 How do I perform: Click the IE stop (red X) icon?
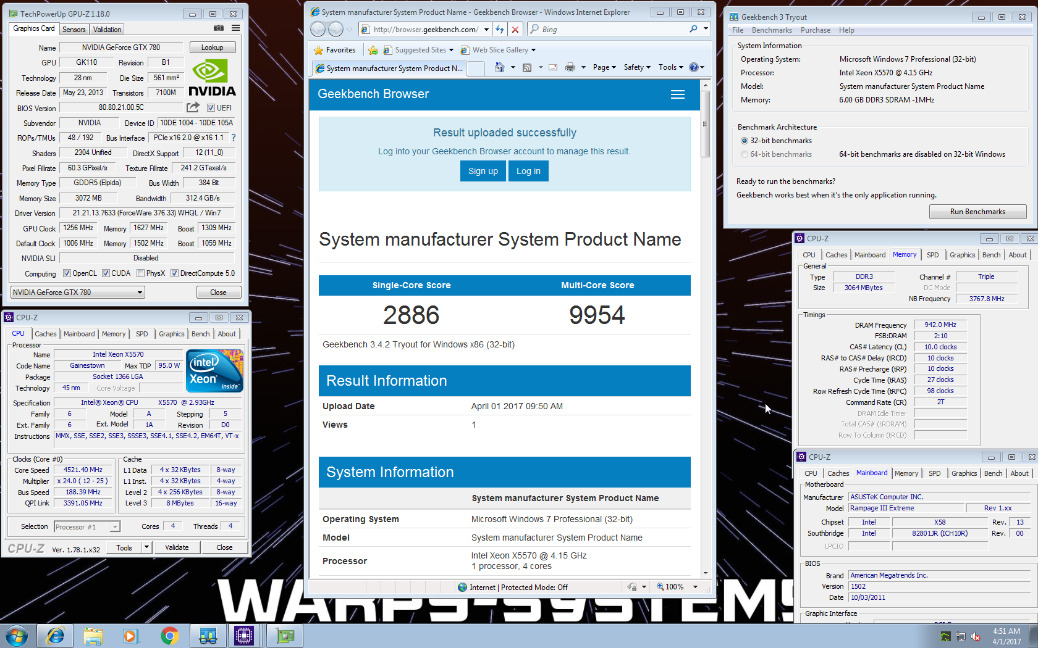515,29
